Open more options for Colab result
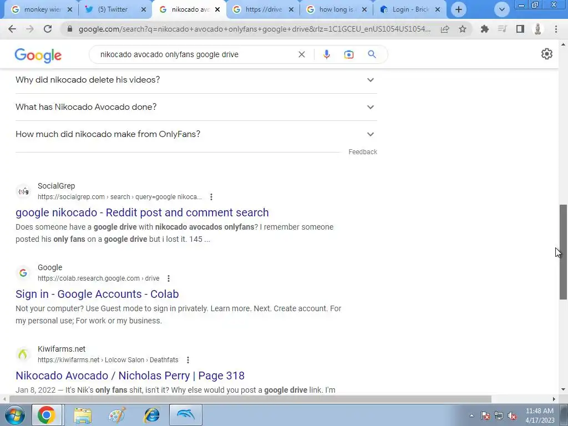This screenshot has height=426, width=568. [169, 278]
